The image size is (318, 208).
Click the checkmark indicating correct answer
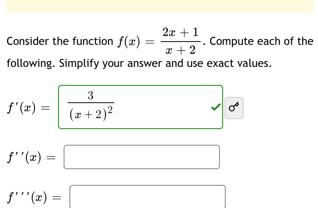tap(215, 108)
